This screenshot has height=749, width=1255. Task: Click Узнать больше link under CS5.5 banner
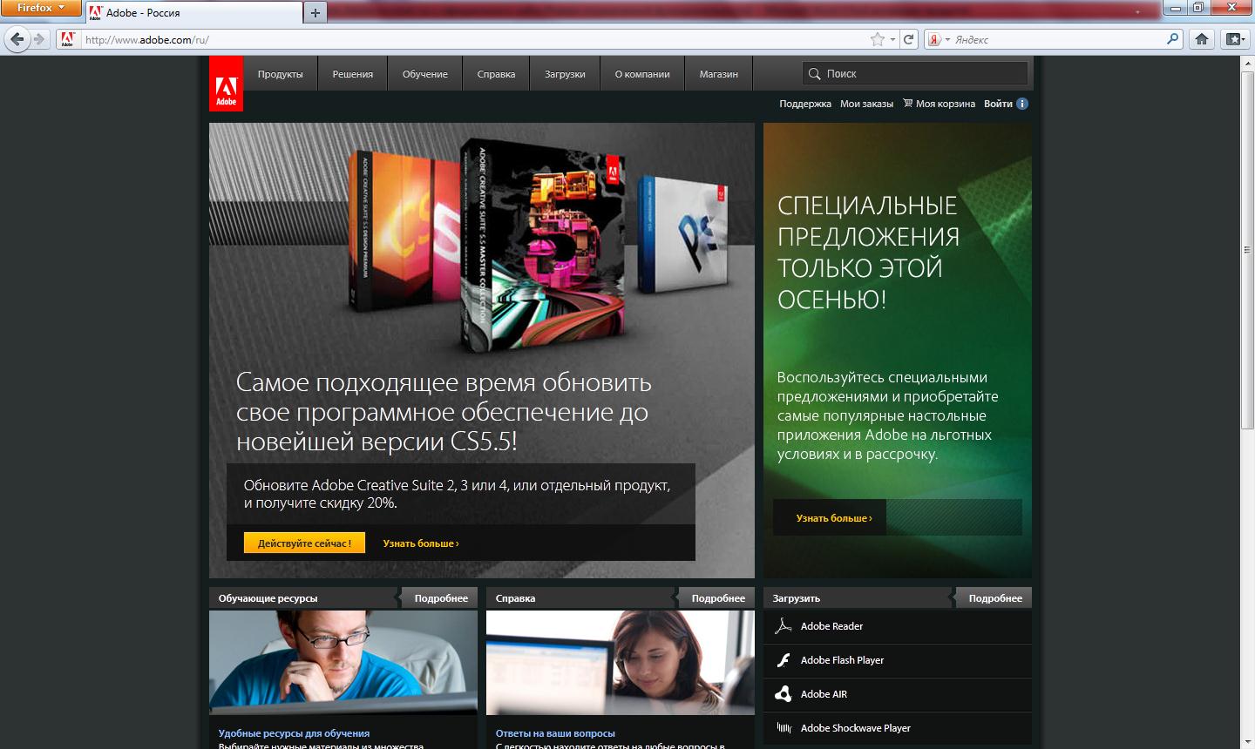tap(421, 543)
